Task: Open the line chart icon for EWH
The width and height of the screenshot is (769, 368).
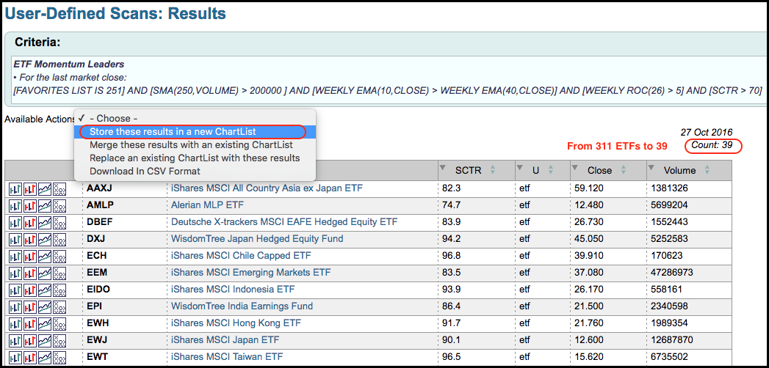Action: point(45,323)
